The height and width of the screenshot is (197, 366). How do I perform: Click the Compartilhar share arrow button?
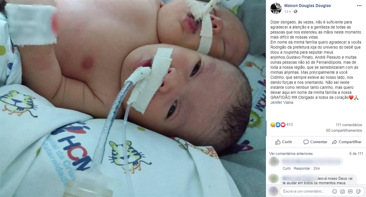click(x=347, y=142)
